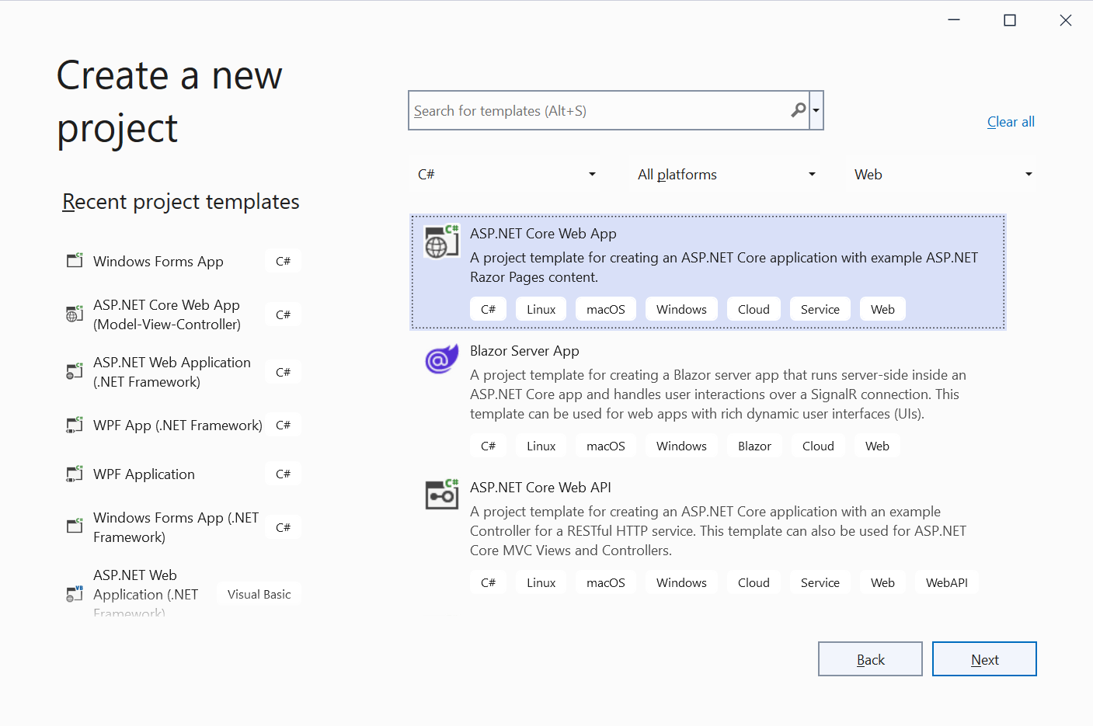Select the ASP.NET Core Web API template
The image size is (1093, 726).
[708, 536]
